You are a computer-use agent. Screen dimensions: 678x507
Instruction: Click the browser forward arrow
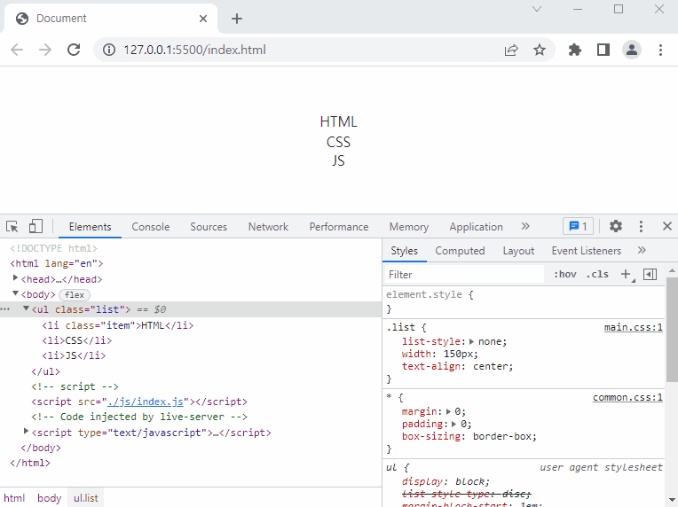click(x=45, y=51)
